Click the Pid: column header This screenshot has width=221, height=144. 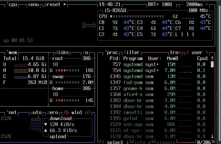tap(115, 58)
